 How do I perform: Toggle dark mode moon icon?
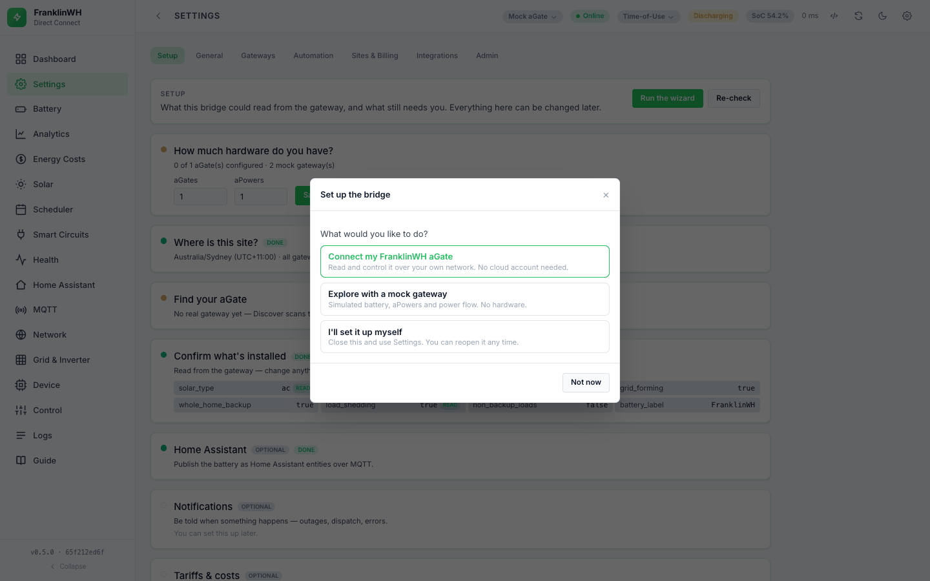pyautogui.click(x=883, y=16)
